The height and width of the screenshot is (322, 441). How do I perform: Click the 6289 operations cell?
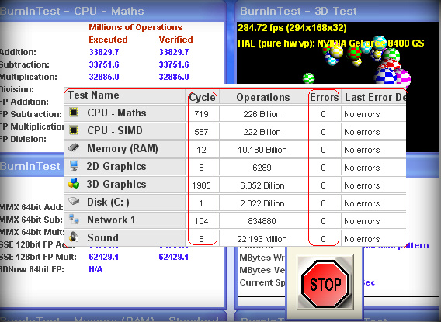click(x=262, y=168)
